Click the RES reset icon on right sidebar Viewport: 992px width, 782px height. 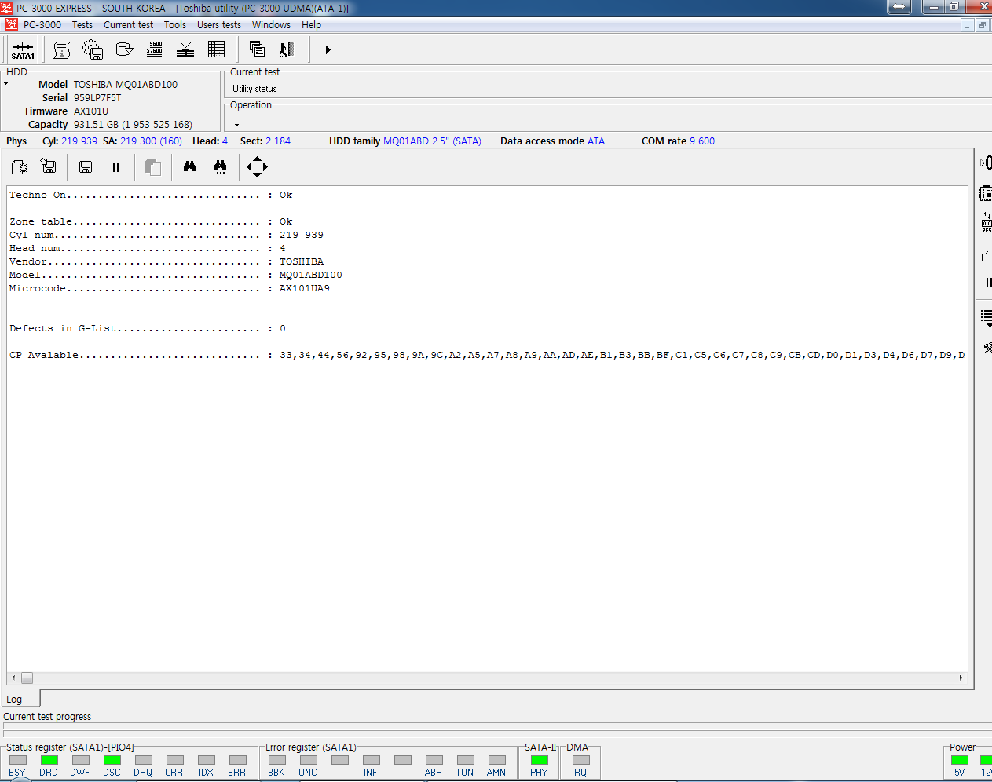(x=987, y=224)
